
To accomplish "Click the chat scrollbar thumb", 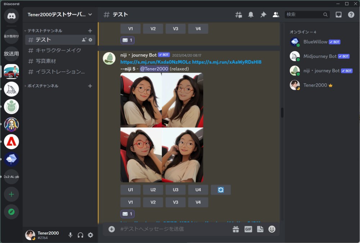I will [282, 113].
